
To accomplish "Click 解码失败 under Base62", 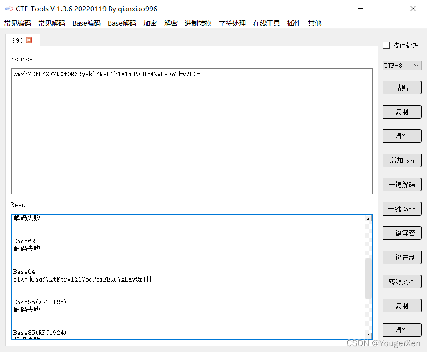I will 27,249.
